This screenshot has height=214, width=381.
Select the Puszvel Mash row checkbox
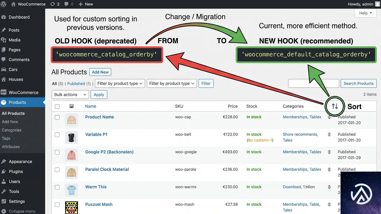(57, 205)
